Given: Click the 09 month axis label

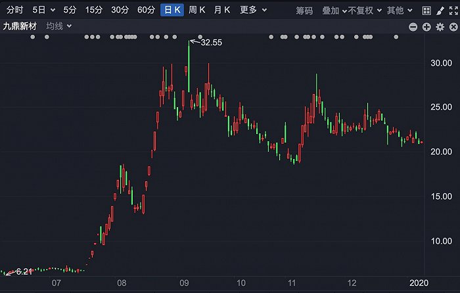Looking at the screenshot, I should [184, 283].
